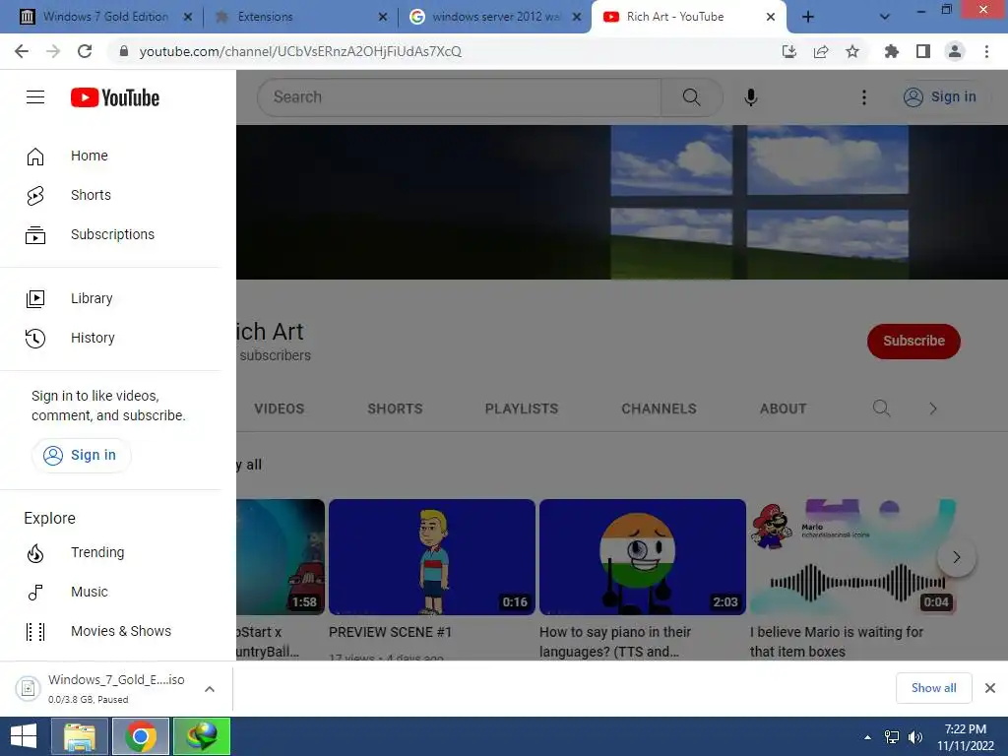Open the Mario item boxes video thumbnail
Viewport: 1008px width, 756px height.
coord(852,557)
